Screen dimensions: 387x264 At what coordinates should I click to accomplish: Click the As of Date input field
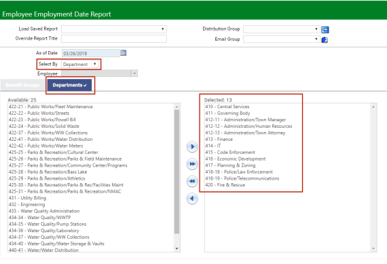[x=90, y=53]
